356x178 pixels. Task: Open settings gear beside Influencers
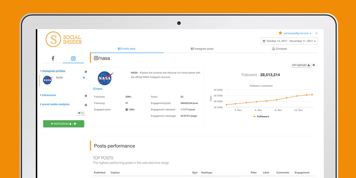click(86, 96)
